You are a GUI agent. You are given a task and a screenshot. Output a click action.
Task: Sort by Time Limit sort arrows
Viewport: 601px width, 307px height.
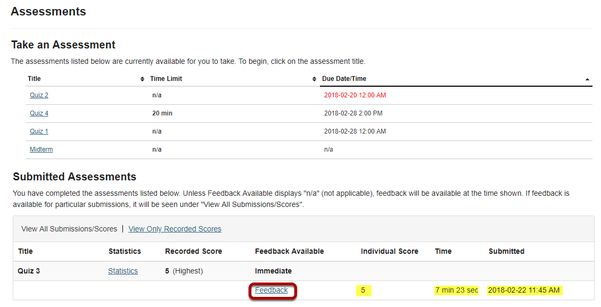tap(314, 79)
